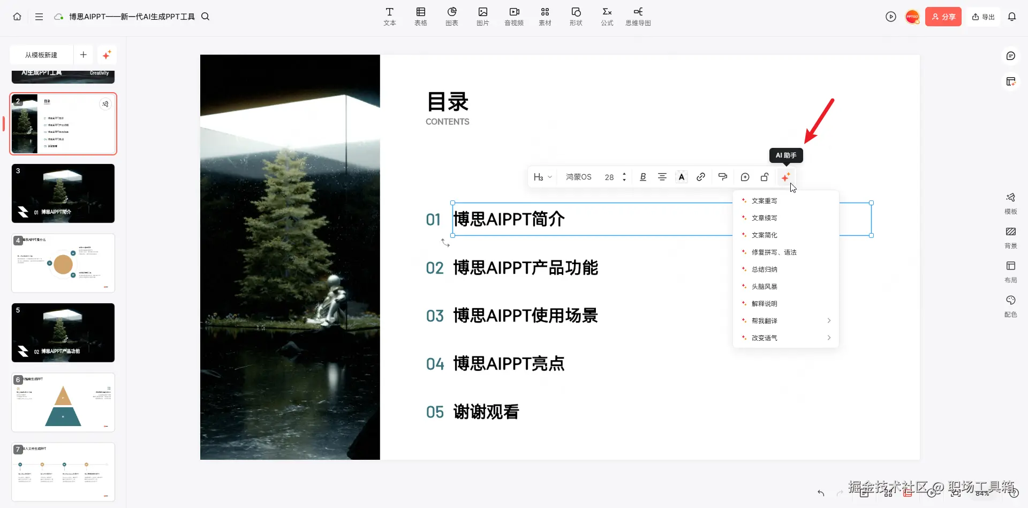Toggle bold formatting

(x=643, y=177)
